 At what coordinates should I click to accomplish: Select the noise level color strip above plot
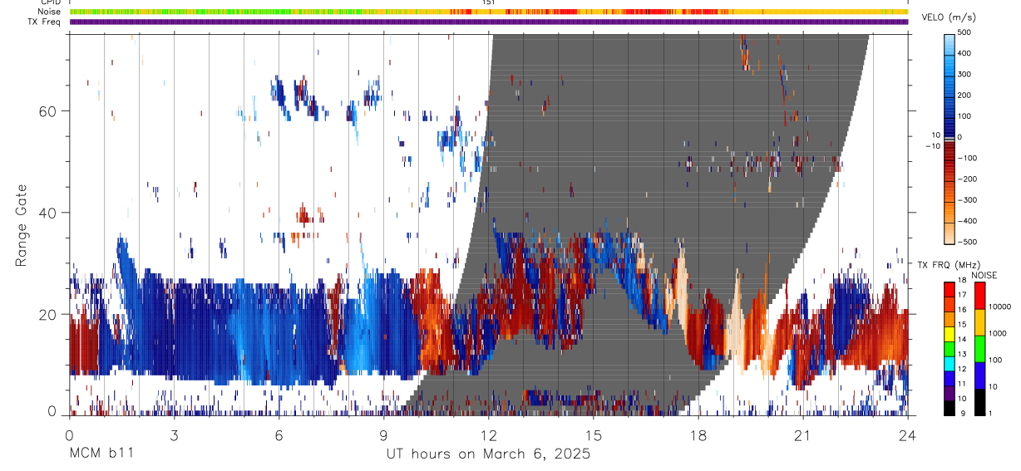click(x=489, y=12)
